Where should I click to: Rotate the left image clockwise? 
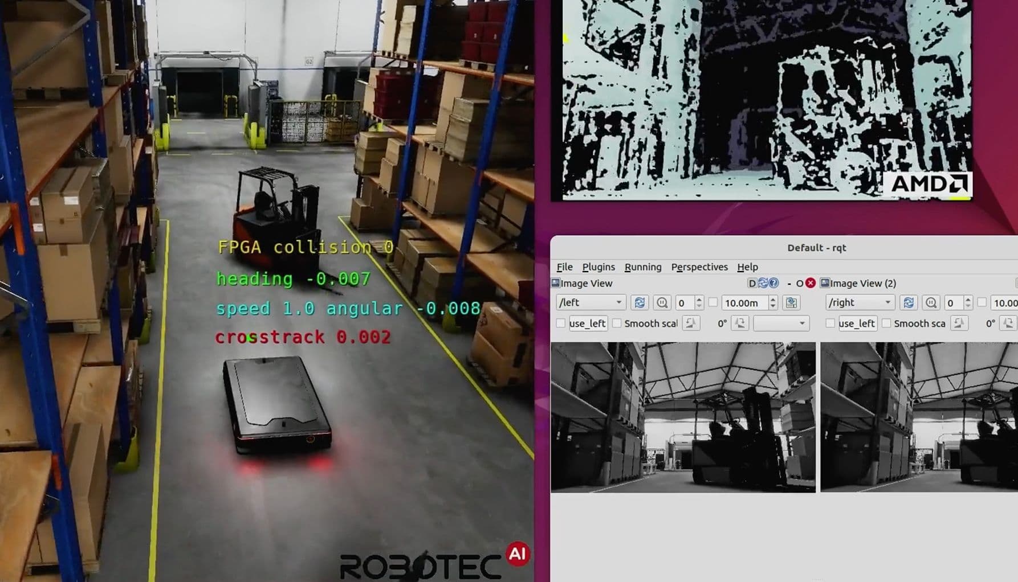[x=740, y=323]
